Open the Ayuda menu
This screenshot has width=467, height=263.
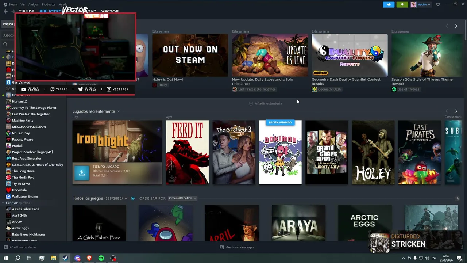(x=63, y=4)
